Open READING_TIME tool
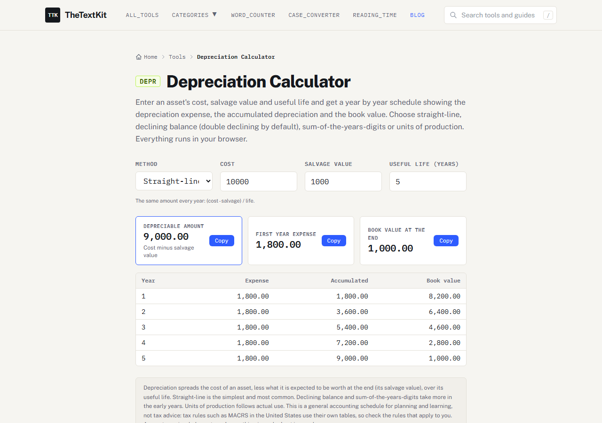 tap(375, 15)
